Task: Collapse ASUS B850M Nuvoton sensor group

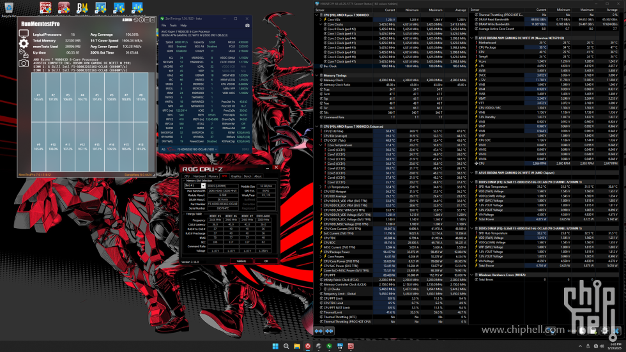Action: tap(472, 38)
